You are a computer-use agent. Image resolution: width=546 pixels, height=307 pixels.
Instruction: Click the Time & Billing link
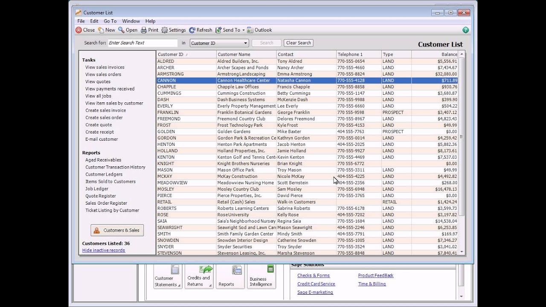(x=372, y=284)
